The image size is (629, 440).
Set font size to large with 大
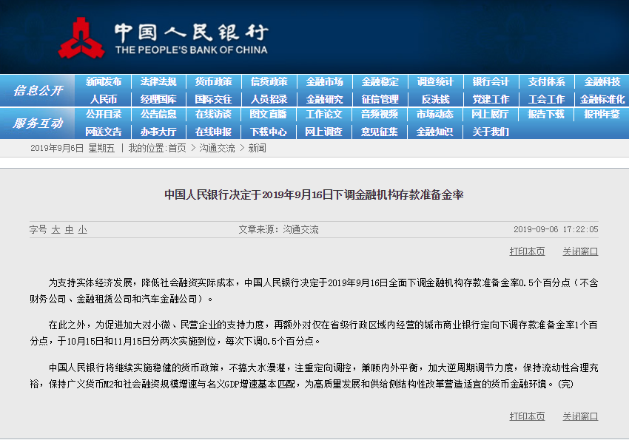55,230
